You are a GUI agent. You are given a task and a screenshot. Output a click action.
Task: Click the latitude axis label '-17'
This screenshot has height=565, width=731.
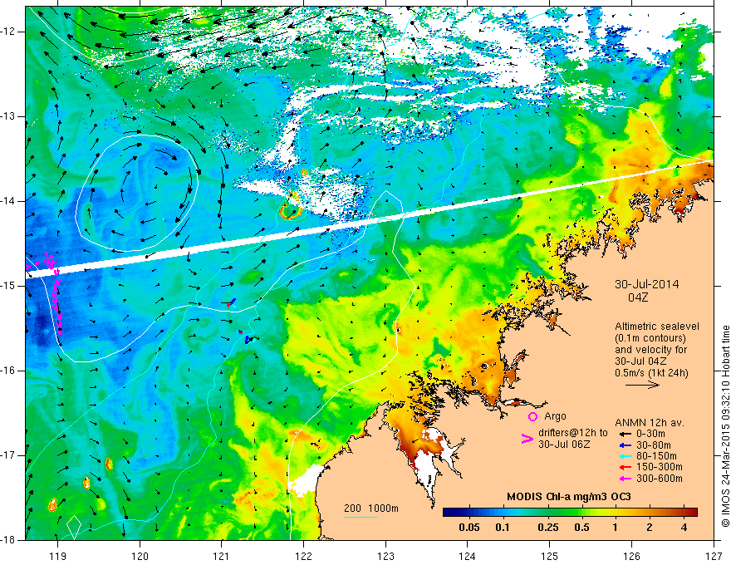coord(8,455)
